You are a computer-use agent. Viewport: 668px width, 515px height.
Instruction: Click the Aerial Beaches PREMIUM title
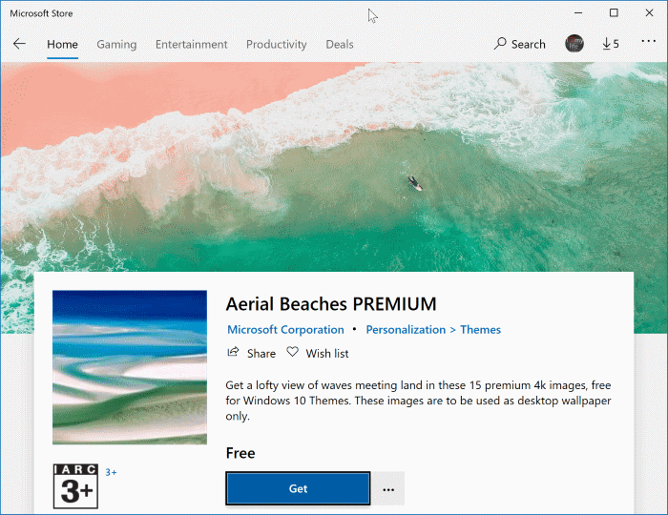click(x=331, y=304)
